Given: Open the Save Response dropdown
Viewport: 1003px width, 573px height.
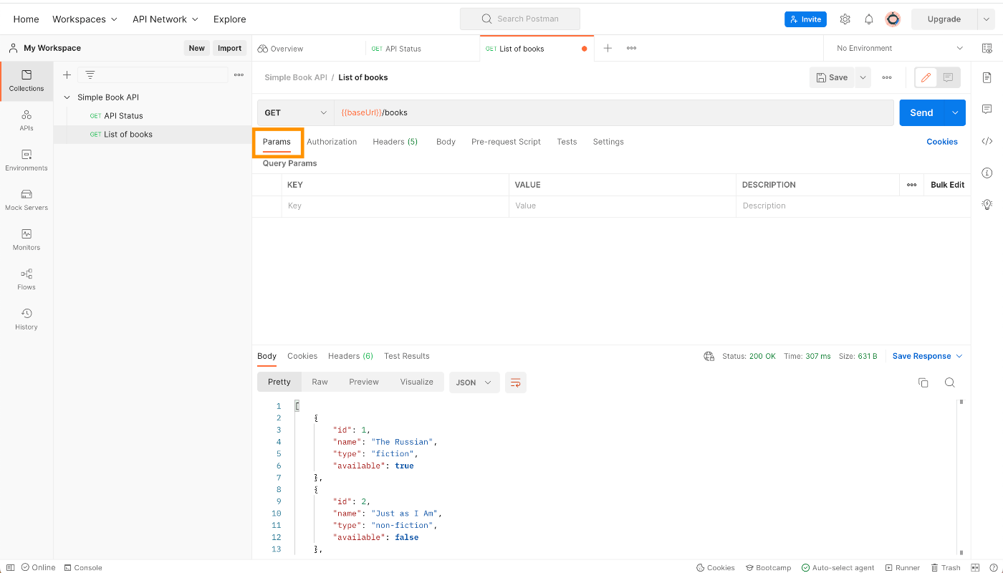Looking at the screenshot, I should (927, 356).
